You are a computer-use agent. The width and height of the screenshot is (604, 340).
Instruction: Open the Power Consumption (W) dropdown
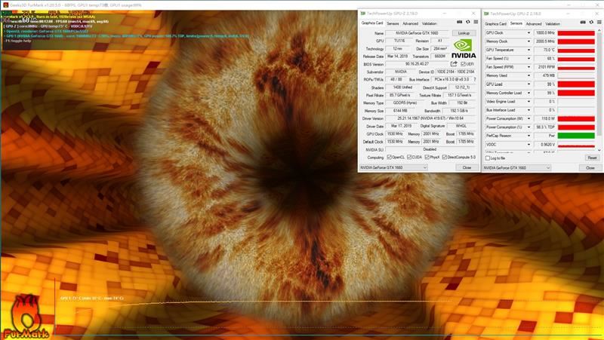click(528, 118)
